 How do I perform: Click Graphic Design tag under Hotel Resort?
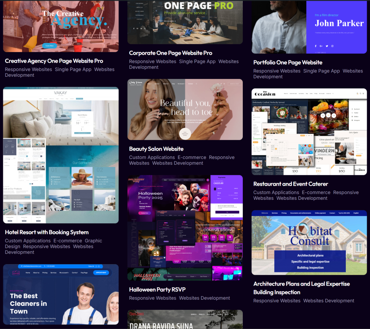coord(53,244)
